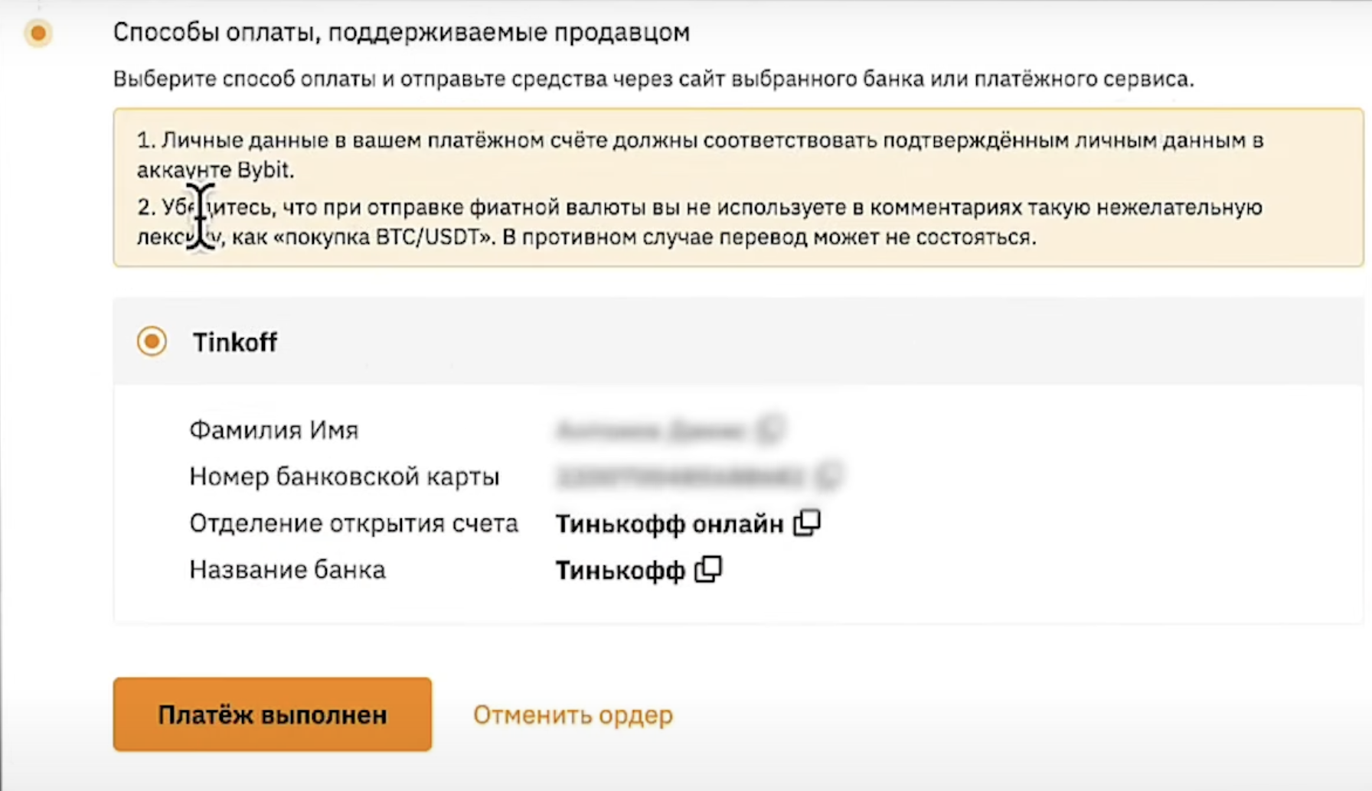Click the first notice about Bybit account data
Viewport: 1372px width, 791px height.
point(700,155)
